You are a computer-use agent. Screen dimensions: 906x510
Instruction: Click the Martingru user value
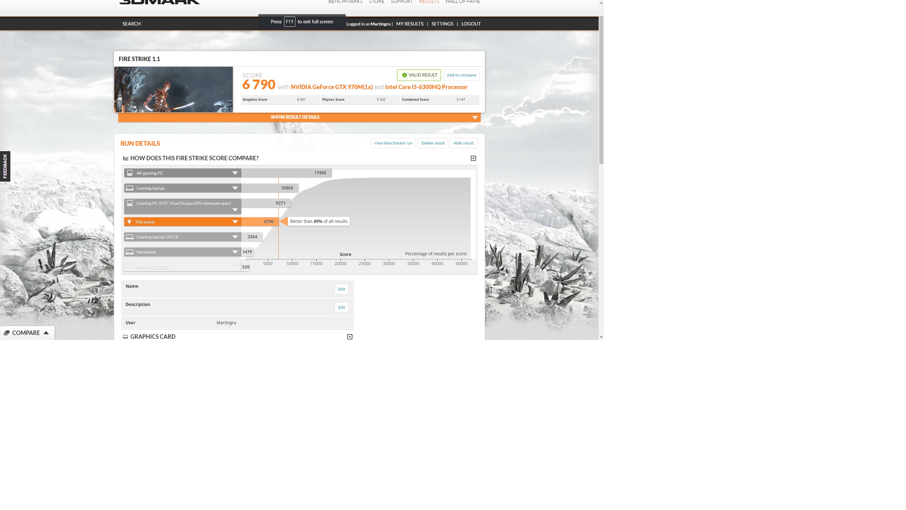[x=226, y=323]
